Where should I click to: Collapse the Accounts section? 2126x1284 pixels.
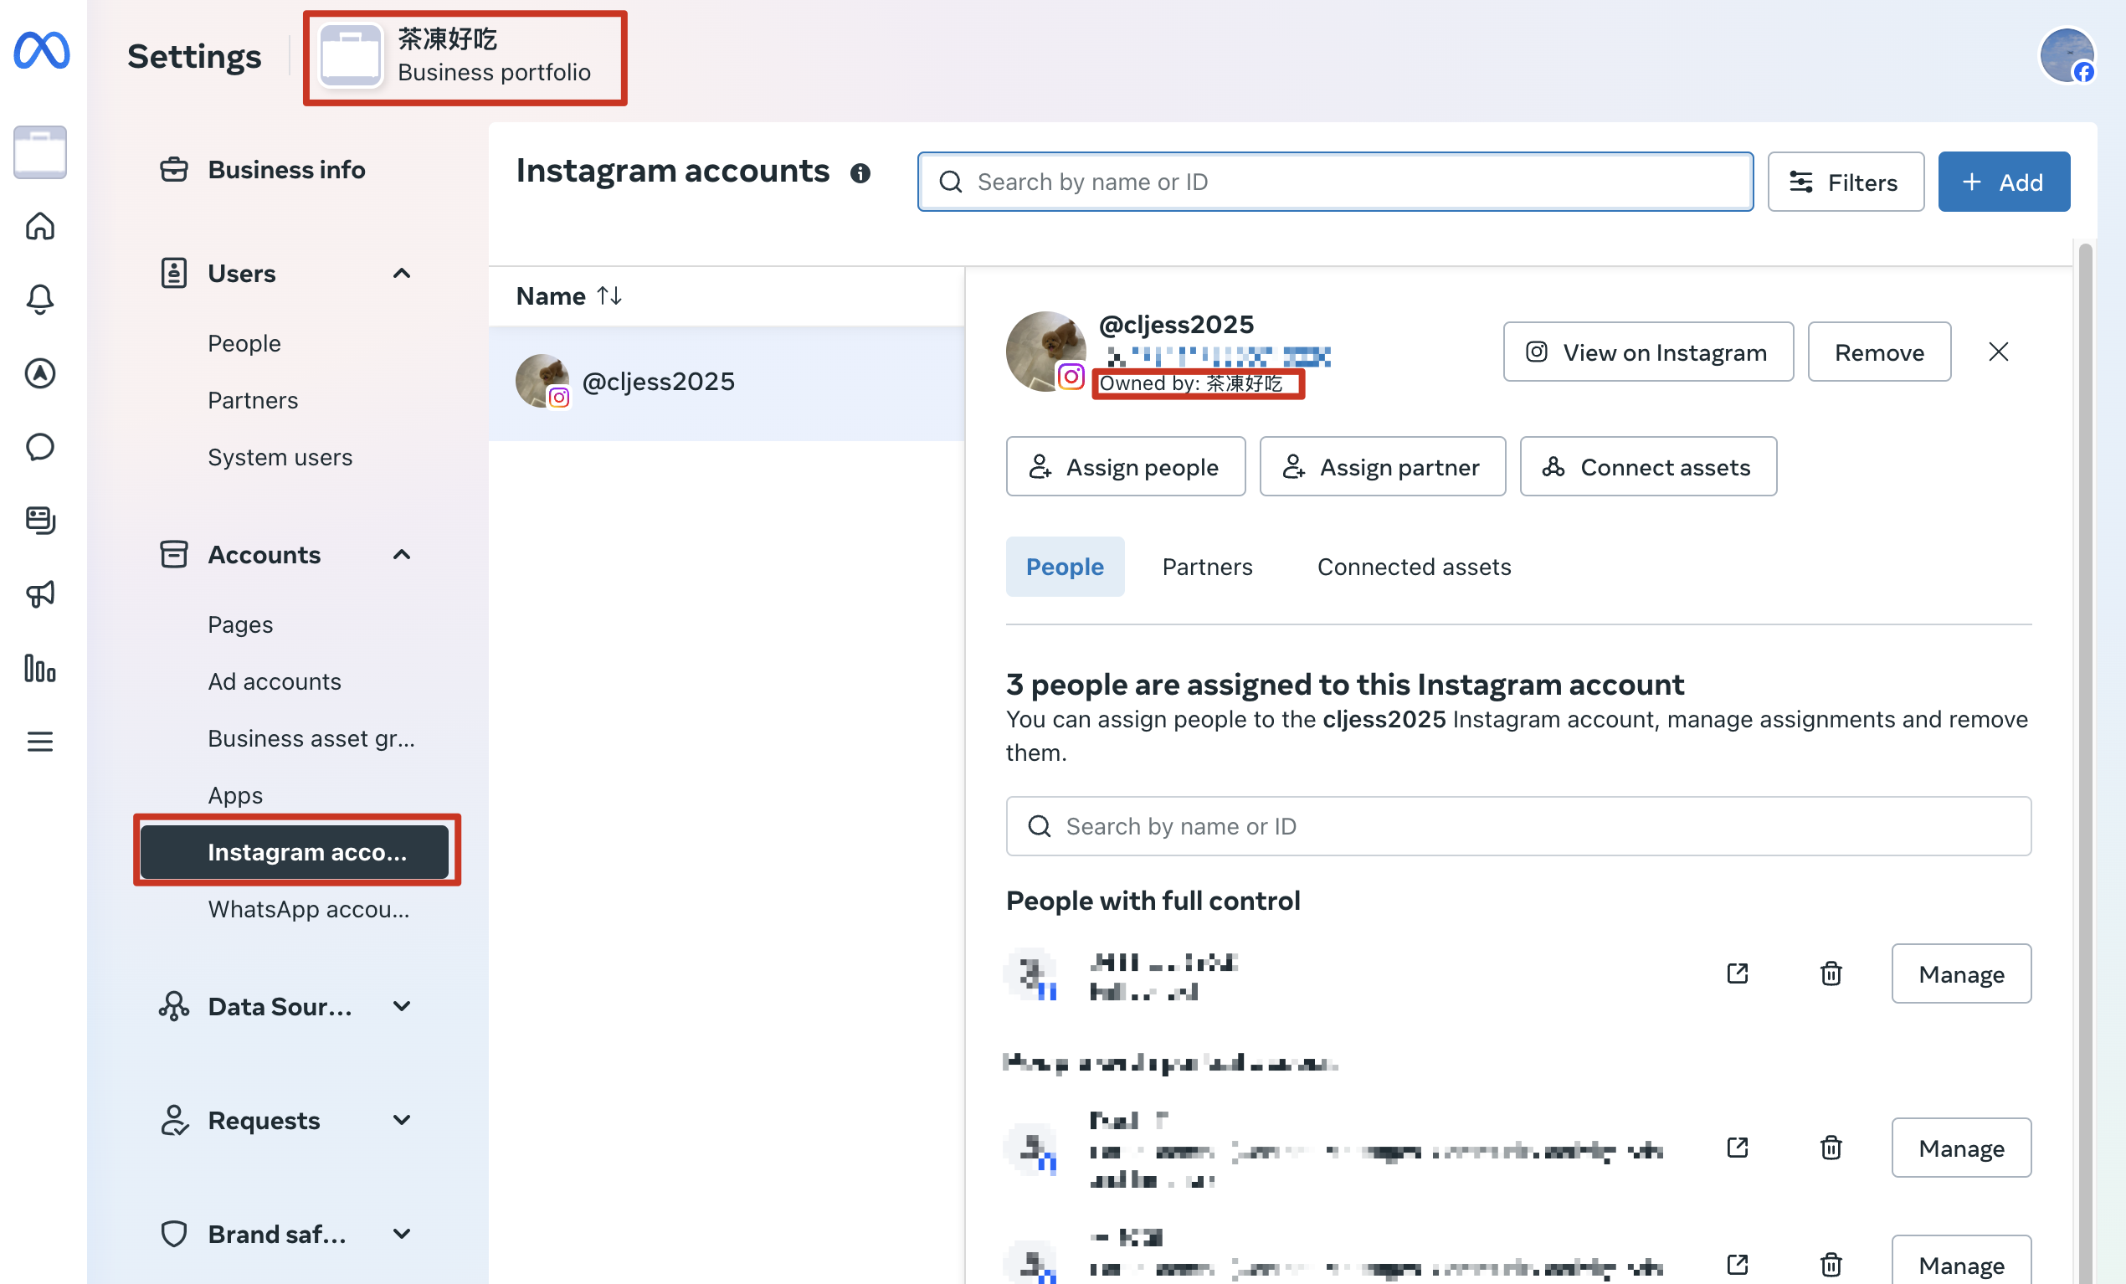point(401,555)
